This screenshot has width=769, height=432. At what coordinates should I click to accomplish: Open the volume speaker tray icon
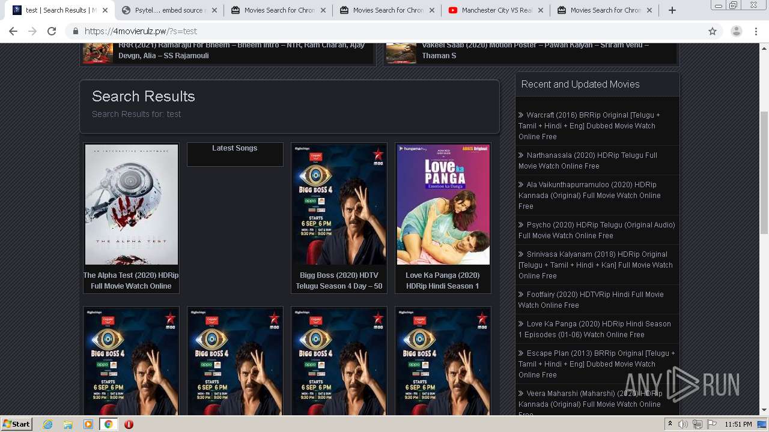click(x=683, y=424)
